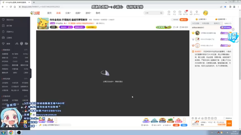The width and height of the screenshot is (241, 135).
Task: Click the black round app icon on taskbar
Action: (x=19, y=132)
